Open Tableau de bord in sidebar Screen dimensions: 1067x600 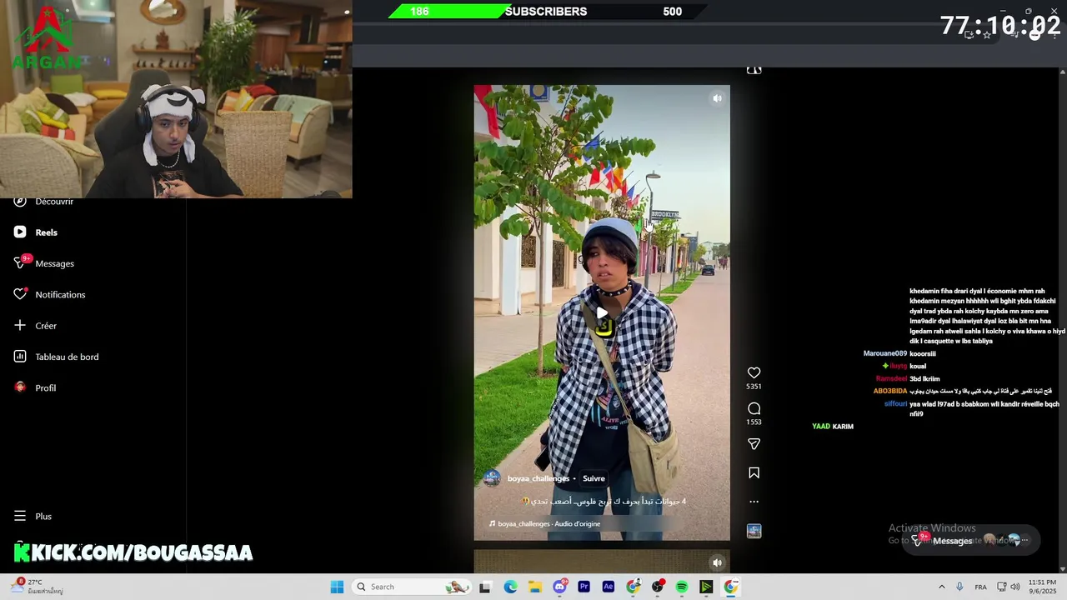click(67, 357)
